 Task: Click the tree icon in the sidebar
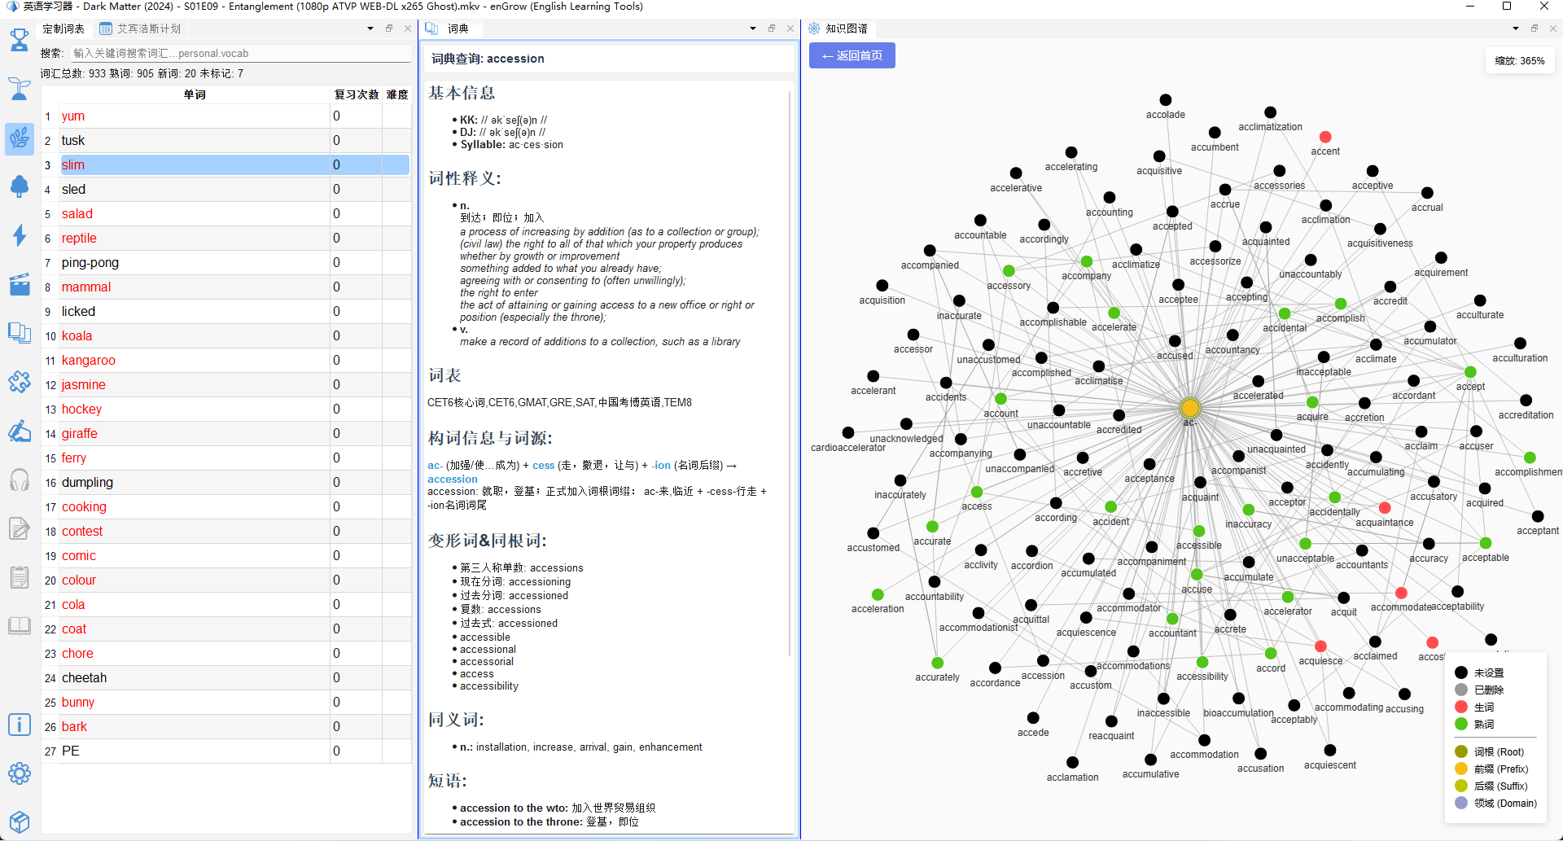pyautogui.click(x=20, y=186)
